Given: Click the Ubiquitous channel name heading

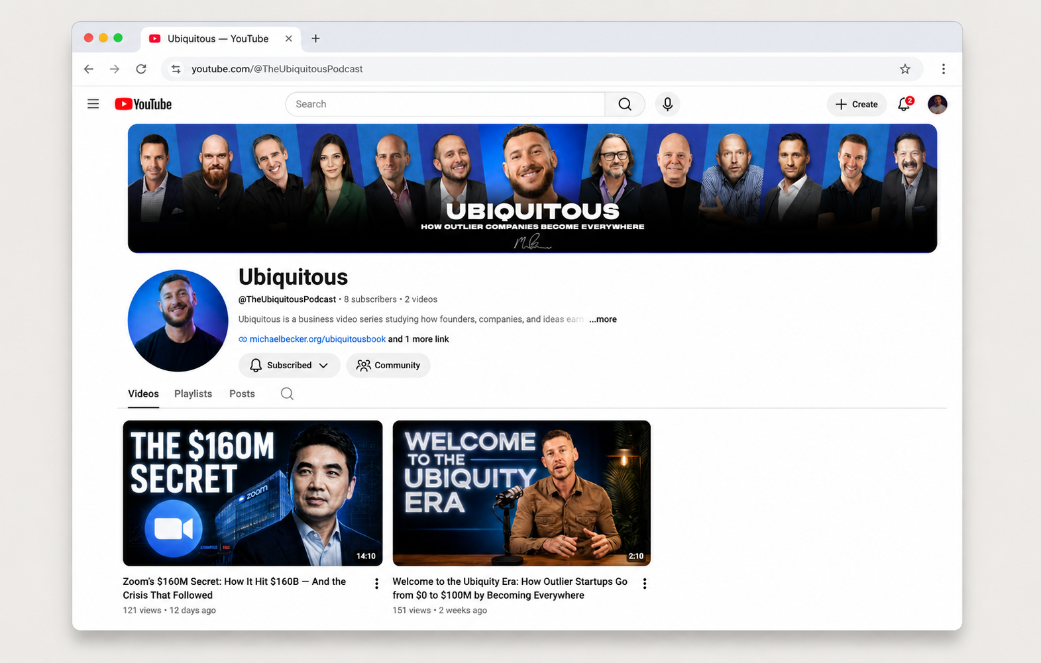Looking at the screenshot, I should pos(293,277).
